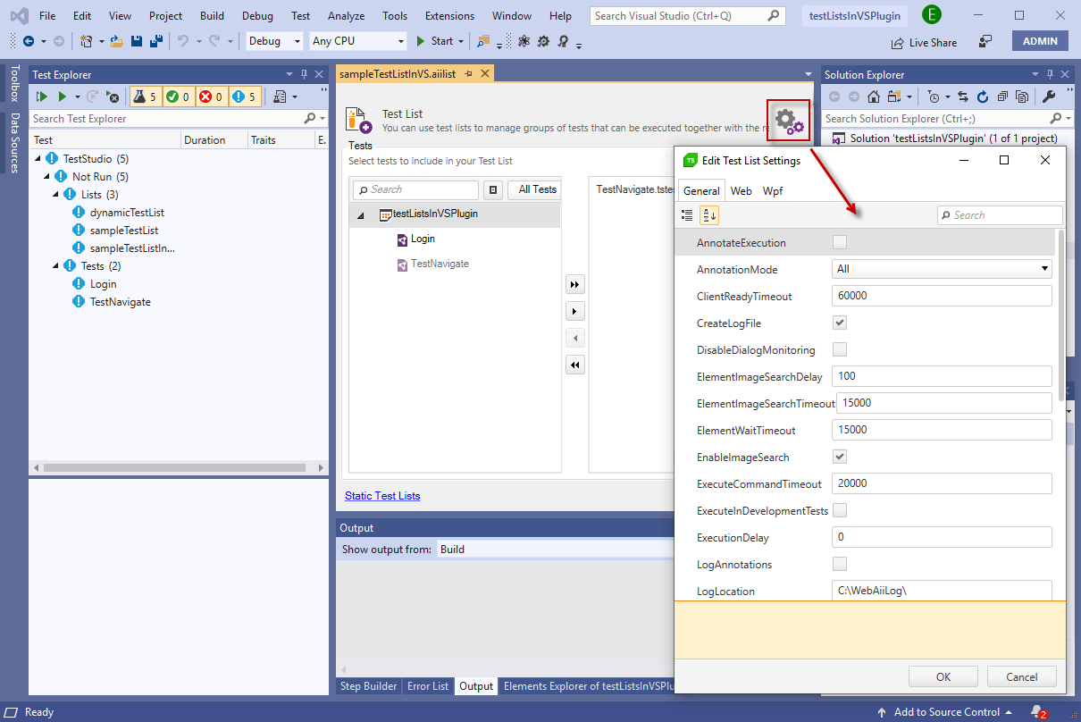This screenshot has width=1081, height=722.
Task: Open the playlist icon in Test Explorer toolbar
Action: coord(281,97)
